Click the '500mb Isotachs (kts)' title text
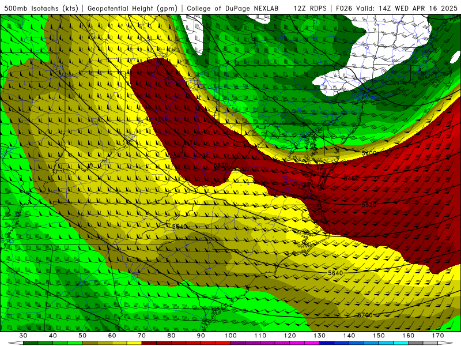Screen dimensions: 461x346 (x=41, y=8)
